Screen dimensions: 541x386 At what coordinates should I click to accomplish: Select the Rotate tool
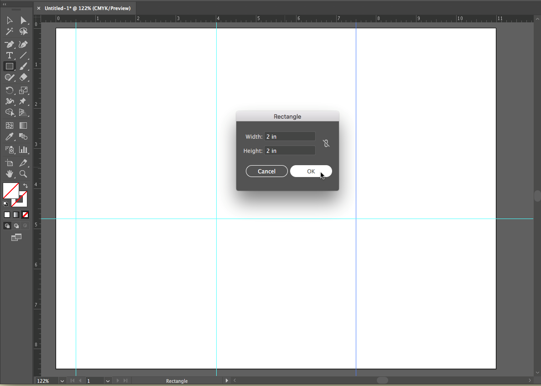click(9, 90)
